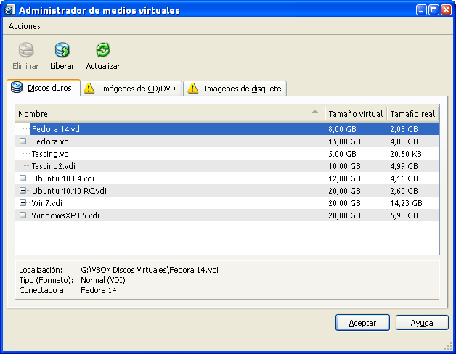Select the Fedora 14.vdi row
Screen dimensions: 456x354
point(227,128)
